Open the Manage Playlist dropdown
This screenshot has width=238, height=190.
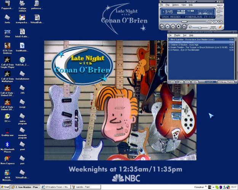coord(226,82)
